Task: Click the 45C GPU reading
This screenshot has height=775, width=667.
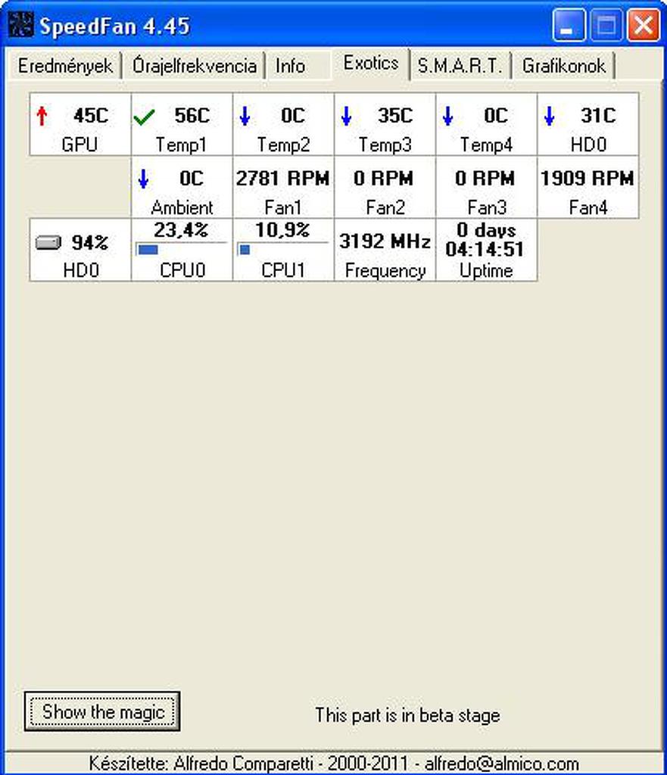Action: coord(91,116)
